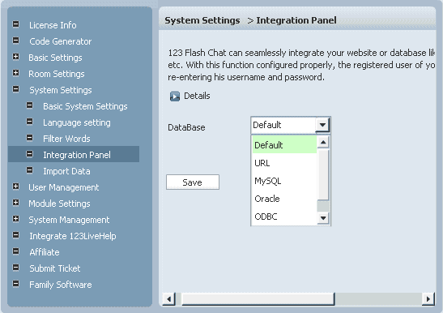Click the icon beside Integrate 123LiveHelp

tap(16, 235)
